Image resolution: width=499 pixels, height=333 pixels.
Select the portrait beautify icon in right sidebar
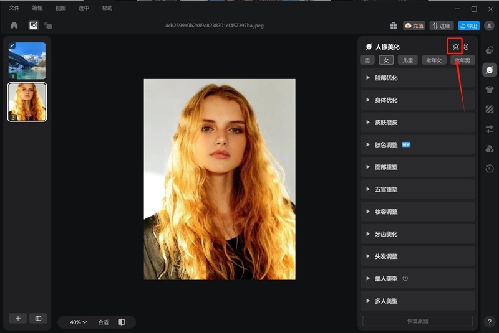click(x=490, y=70)
